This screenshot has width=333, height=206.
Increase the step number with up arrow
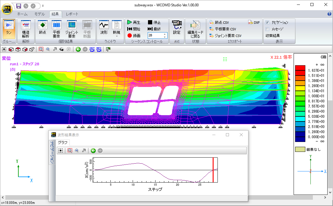pos(165,34)
